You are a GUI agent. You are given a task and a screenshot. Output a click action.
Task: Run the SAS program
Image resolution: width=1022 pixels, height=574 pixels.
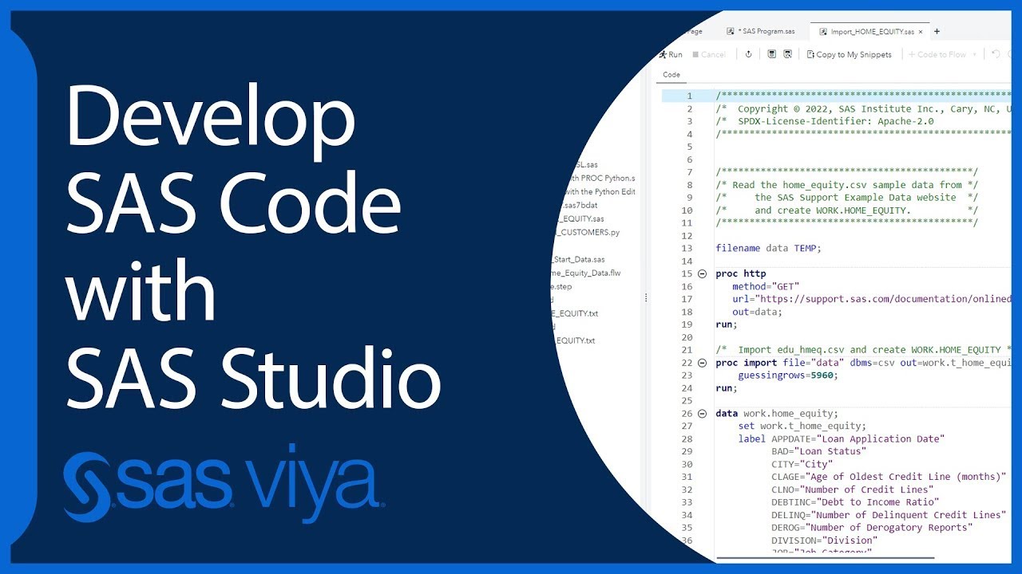(671, 54)
